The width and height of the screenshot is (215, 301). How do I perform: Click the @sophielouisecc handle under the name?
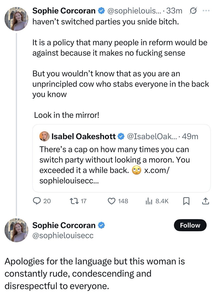pos(63,235)
